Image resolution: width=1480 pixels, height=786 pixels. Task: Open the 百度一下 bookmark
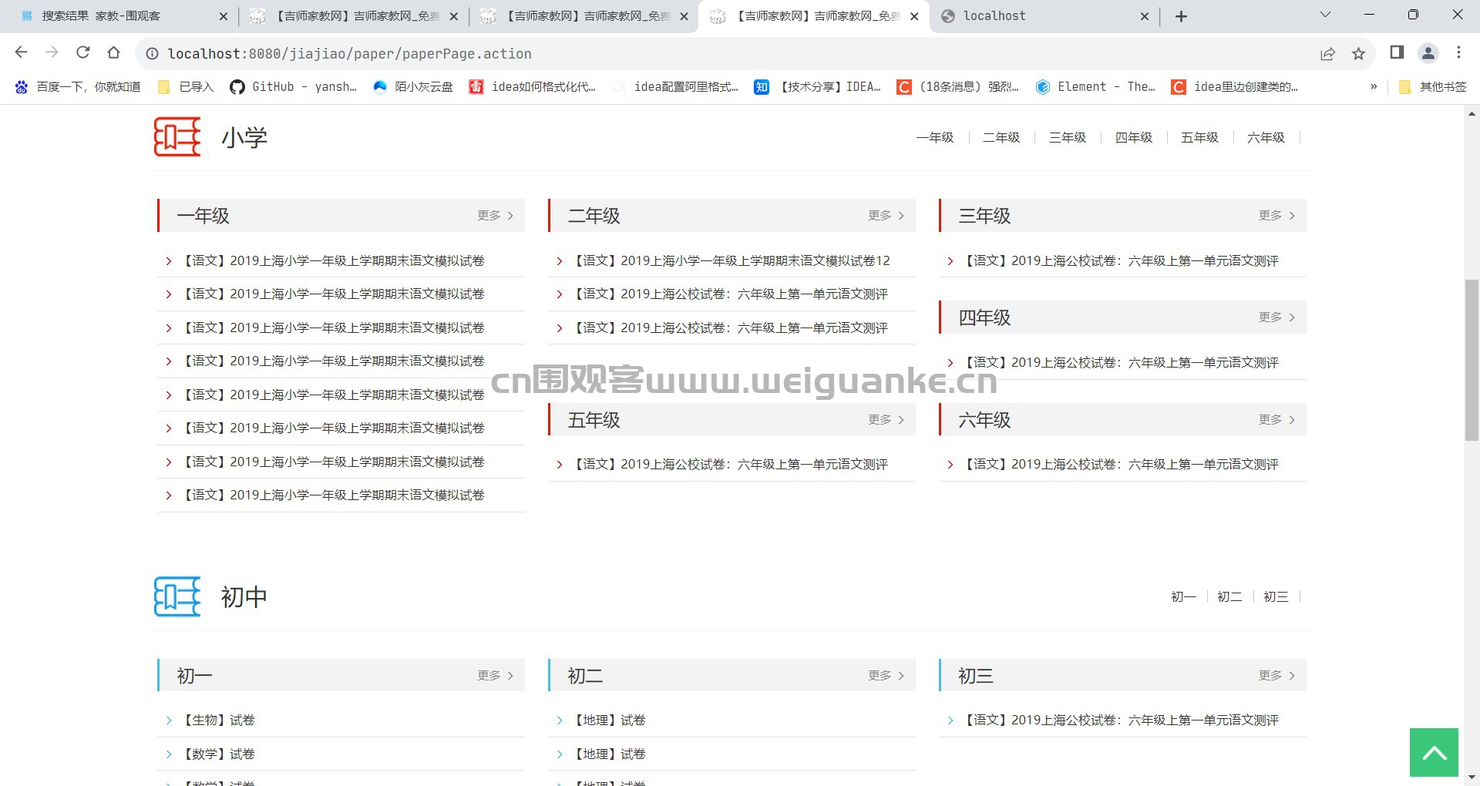tap(77, 87)
